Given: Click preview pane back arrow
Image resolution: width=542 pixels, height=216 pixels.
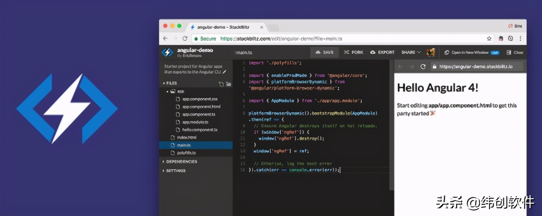Looking at the screenshot, I should (401, 67).
